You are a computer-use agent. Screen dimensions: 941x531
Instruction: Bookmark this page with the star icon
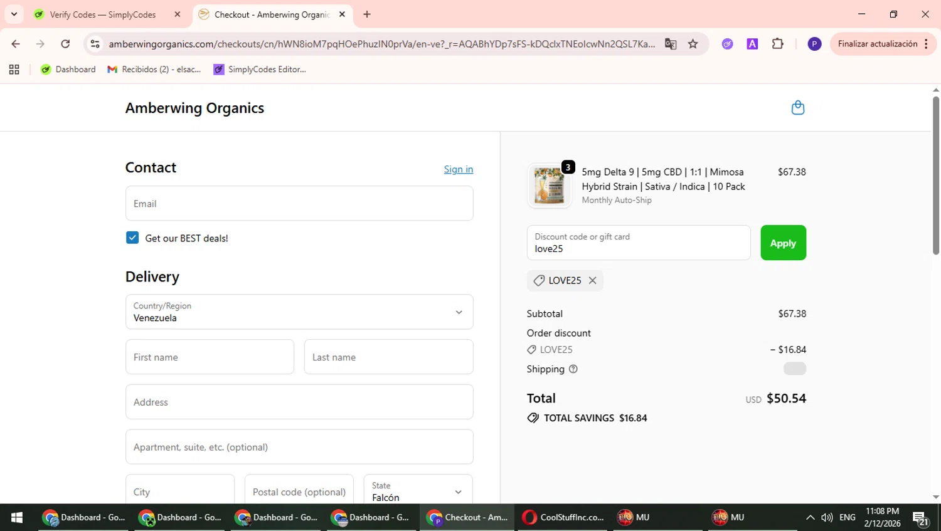(x=693, y=44)
